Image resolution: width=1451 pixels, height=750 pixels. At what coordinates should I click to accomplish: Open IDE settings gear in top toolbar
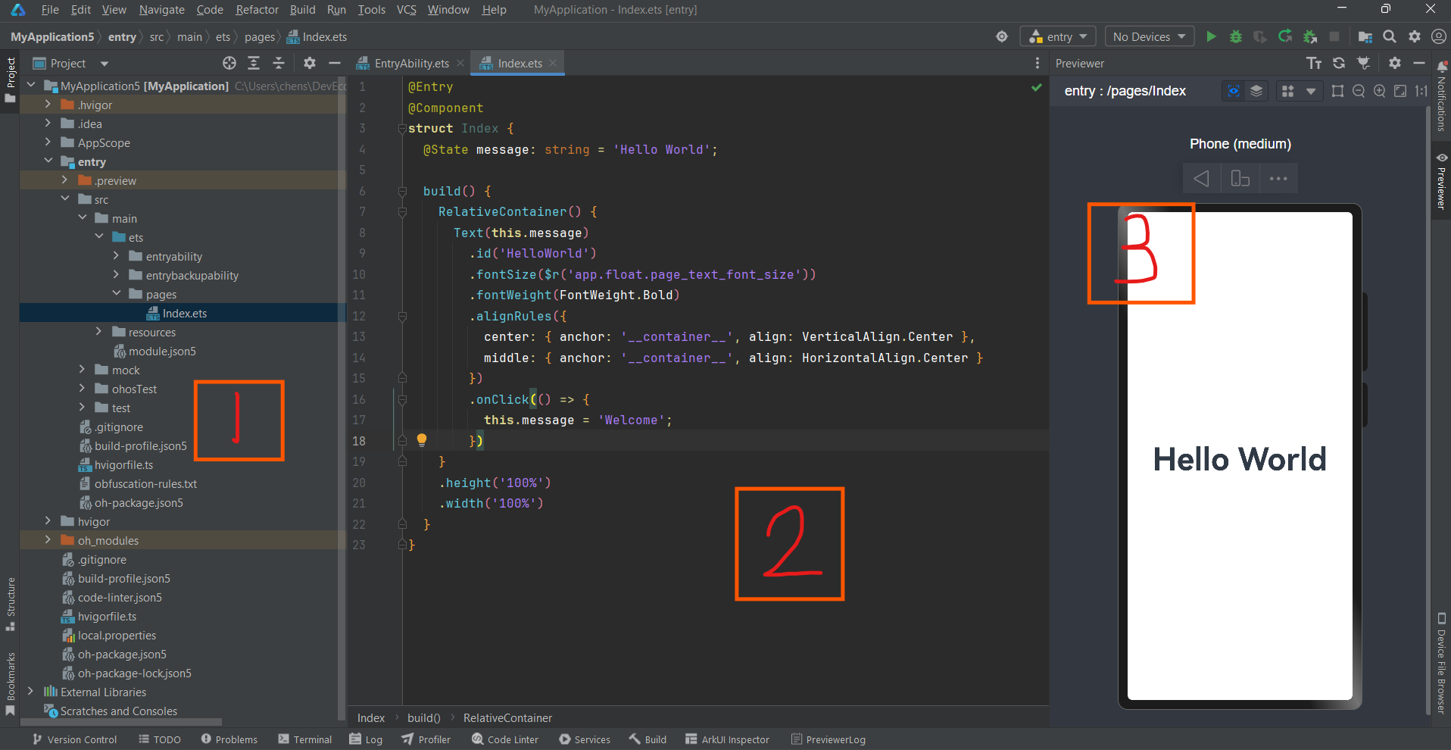pos(1415,36)
